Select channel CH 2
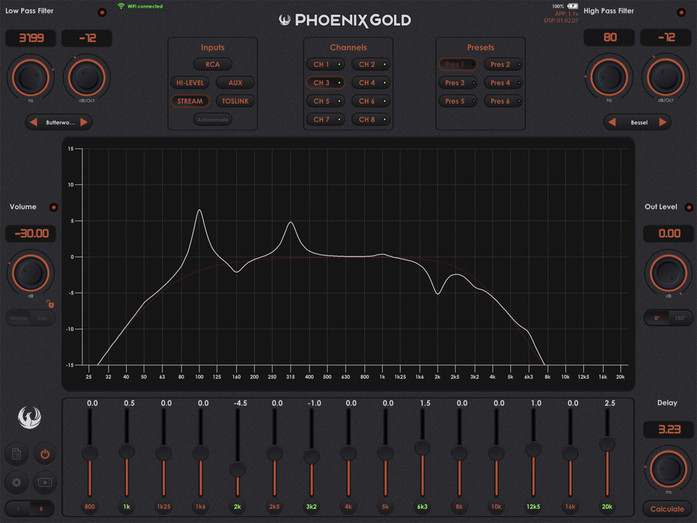This screenshot has height=523, width=697. [371, 64]
